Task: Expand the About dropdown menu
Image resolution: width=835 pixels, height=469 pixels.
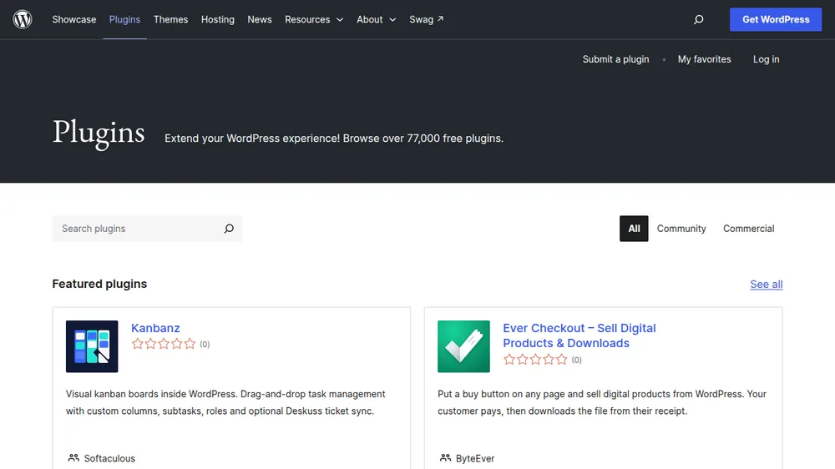Action: pos(376,19)
